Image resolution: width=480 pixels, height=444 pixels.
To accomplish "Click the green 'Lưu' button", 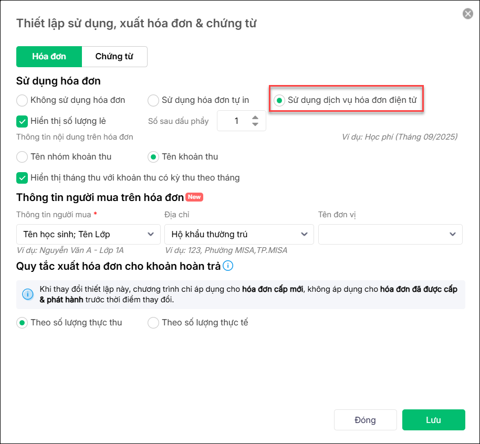I will point(433,420).
